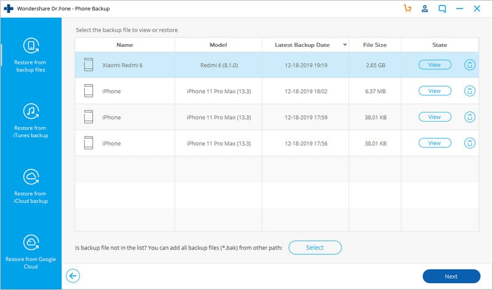Delete the 6.37 MB iPhone backup
493x290 pixels.
(470, 91)
